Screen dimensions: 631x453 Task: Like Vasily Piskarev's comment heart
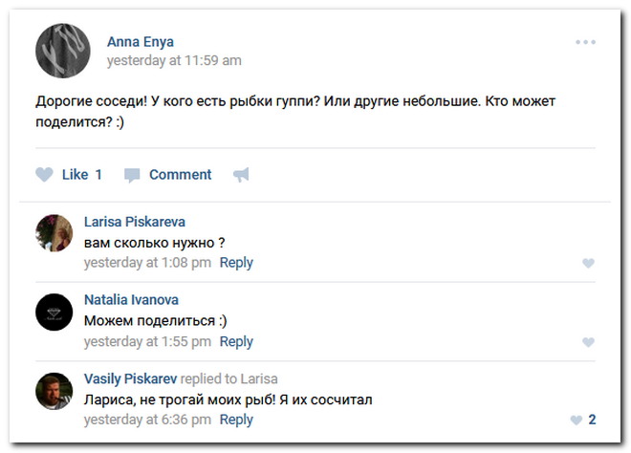[577, 420]
